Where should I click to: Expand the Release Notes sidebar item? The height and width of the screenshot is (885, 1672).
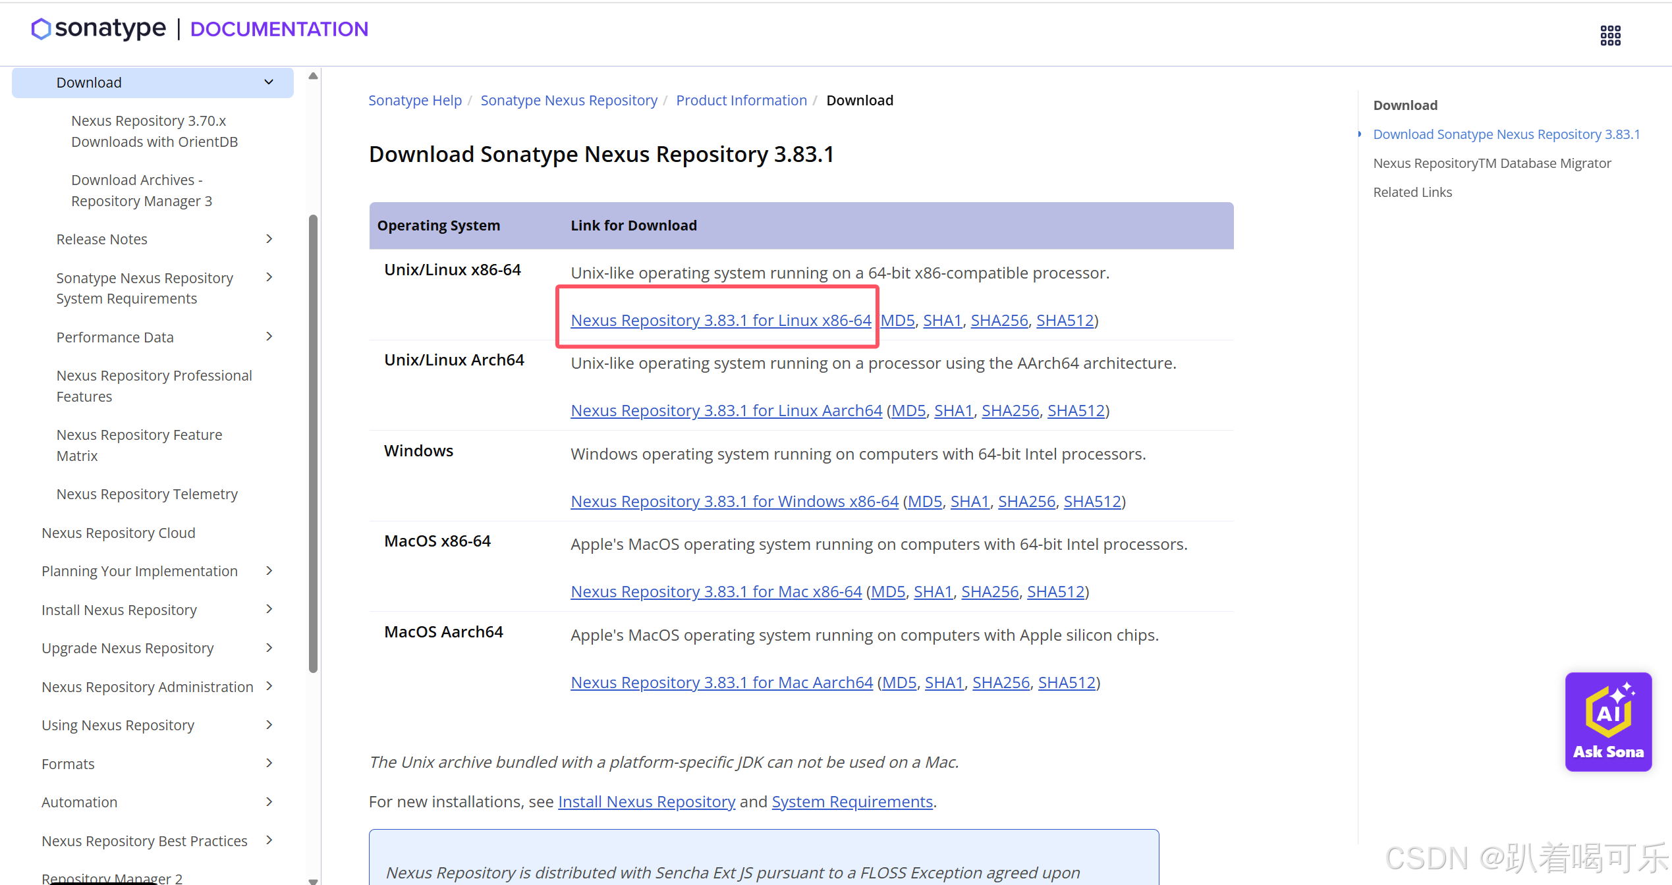[269, 239]
